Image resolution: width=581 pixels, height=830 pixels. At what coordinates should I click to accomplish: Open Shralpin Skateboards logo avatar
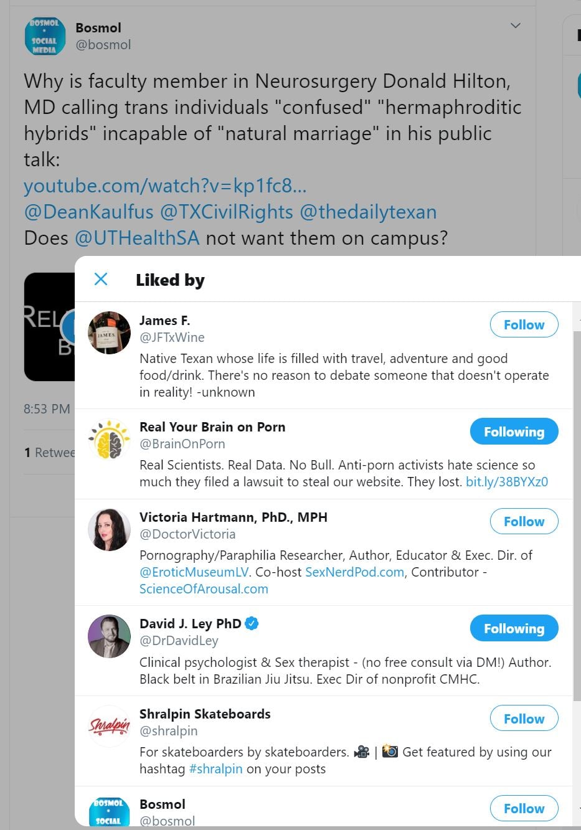[109, 726]
